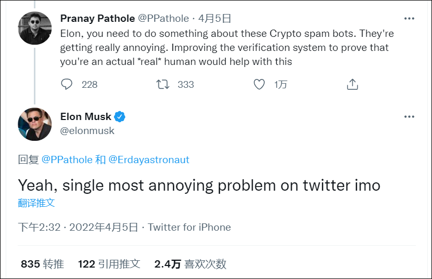This screenshot has height=279, width=432.
Task: Open the @elonmusk handle link
Action: click(x=88, y=131)
